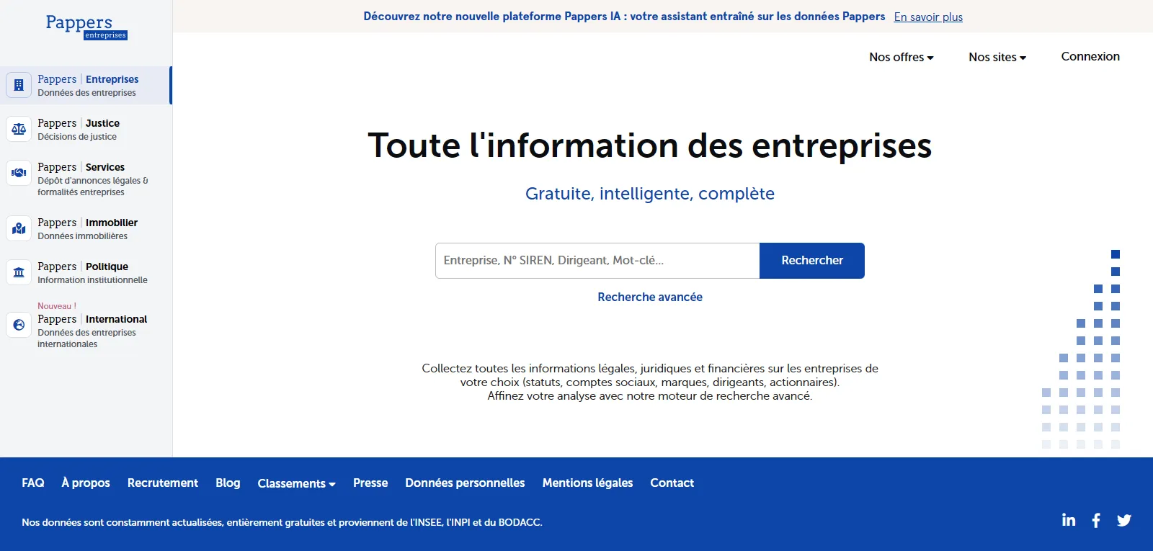Click the Pappers IA announcement banner text
Screen dimensions: 1153x551
[x=624, y=16]
